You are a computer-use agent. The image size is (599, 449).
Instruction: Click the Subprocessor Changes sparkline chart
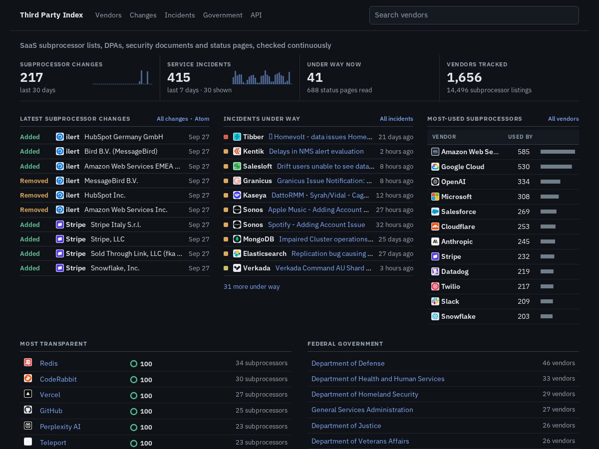click(x=122, y=77)
